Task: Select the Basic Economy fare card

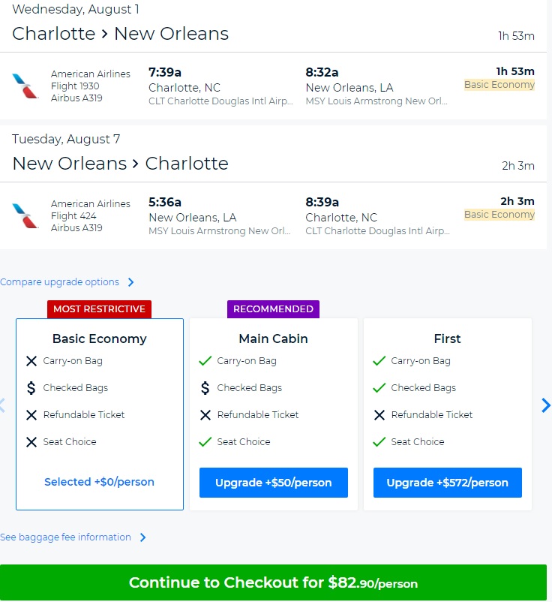Action: pyautogui.click(x=99, y=339)
